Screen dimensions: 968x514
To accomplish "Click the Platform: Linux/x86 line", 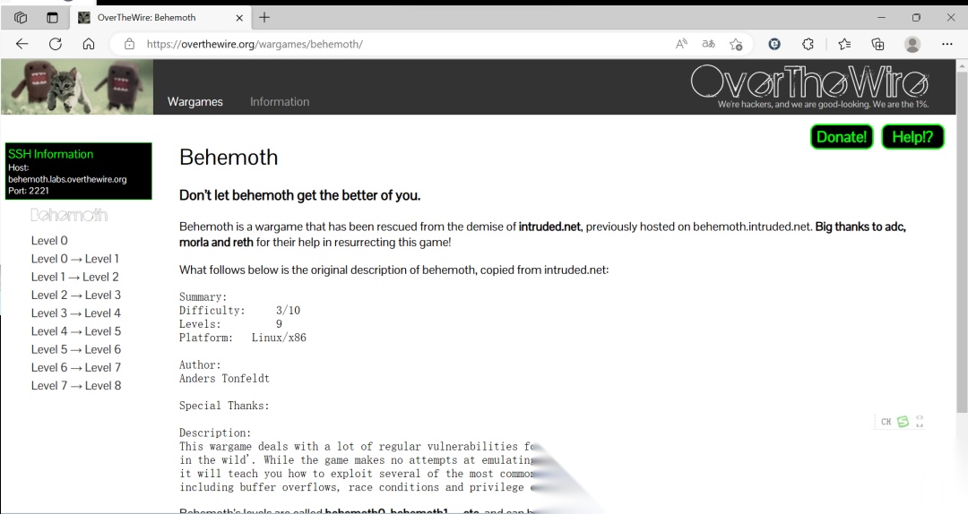I will coord(243,338).
